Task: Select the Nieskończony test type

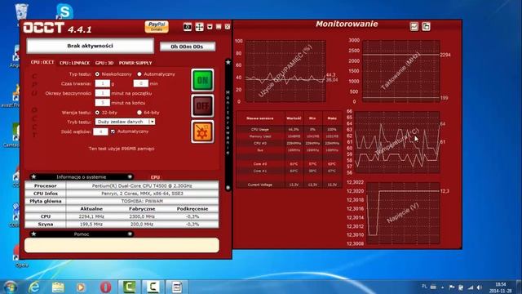Action: (97, 74)
